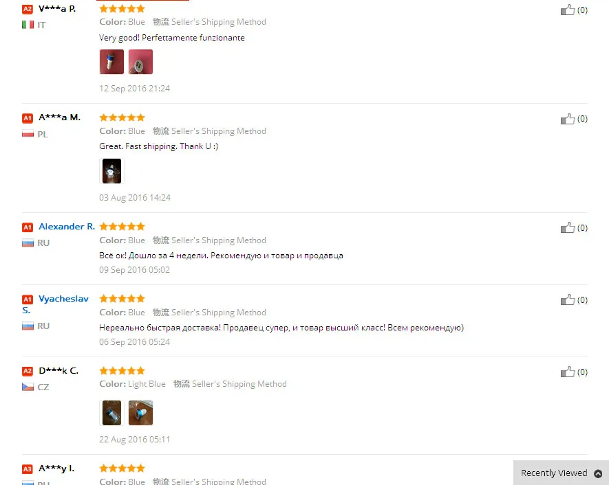Image resolution: width=609 pixels, height=485 pixels.
Task: Open first photo in D***k C.'s review
Action: (112, 413)
